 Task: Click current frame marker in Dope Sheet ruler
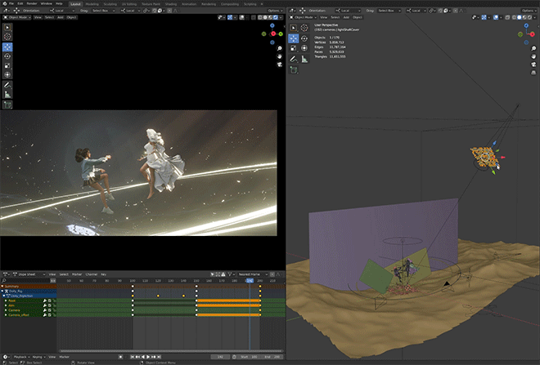[250, 281]
